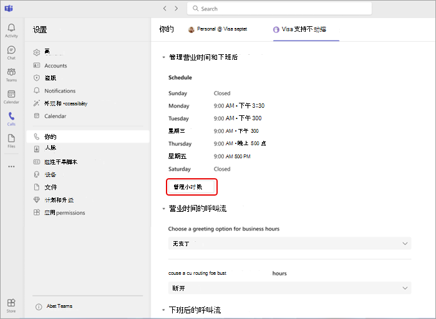Click the Notifications bell in settings list
This screenshot has height=319, width=436.
pyautogui.click(x=37, y=90)
